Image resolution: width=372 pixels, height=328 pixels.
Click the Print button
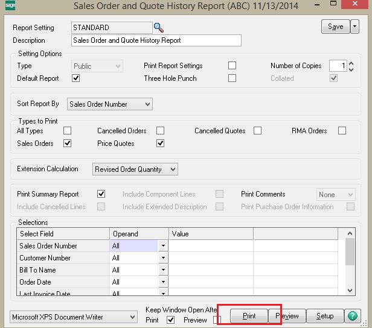249,316
